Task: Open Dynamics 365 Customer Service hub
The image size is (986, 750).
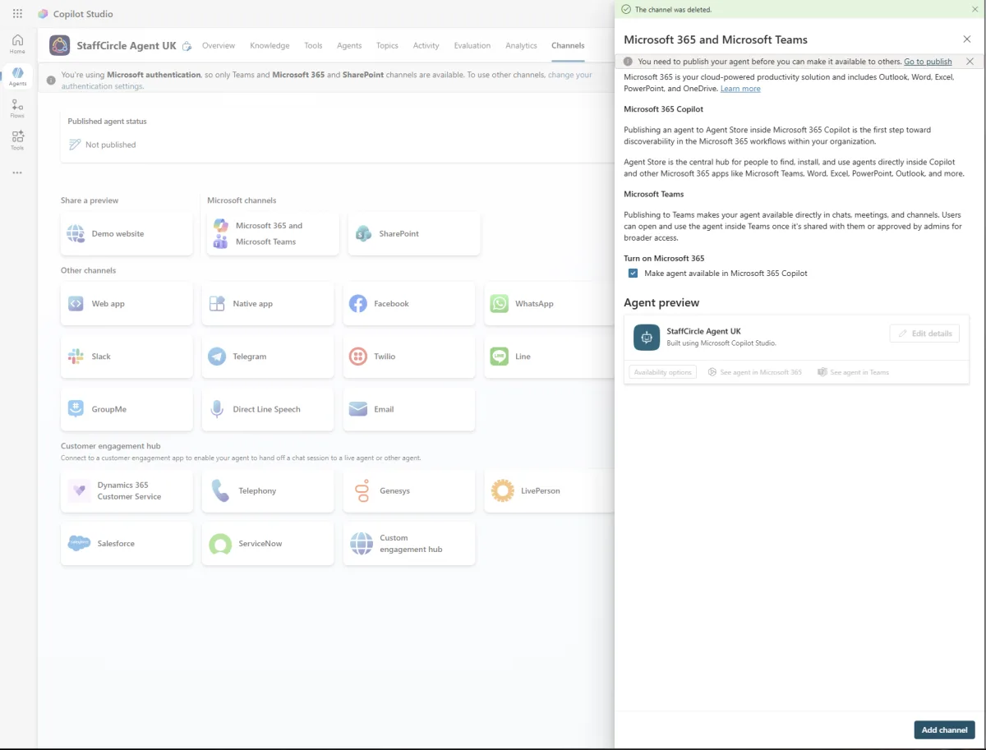Action: pos(127,490)
